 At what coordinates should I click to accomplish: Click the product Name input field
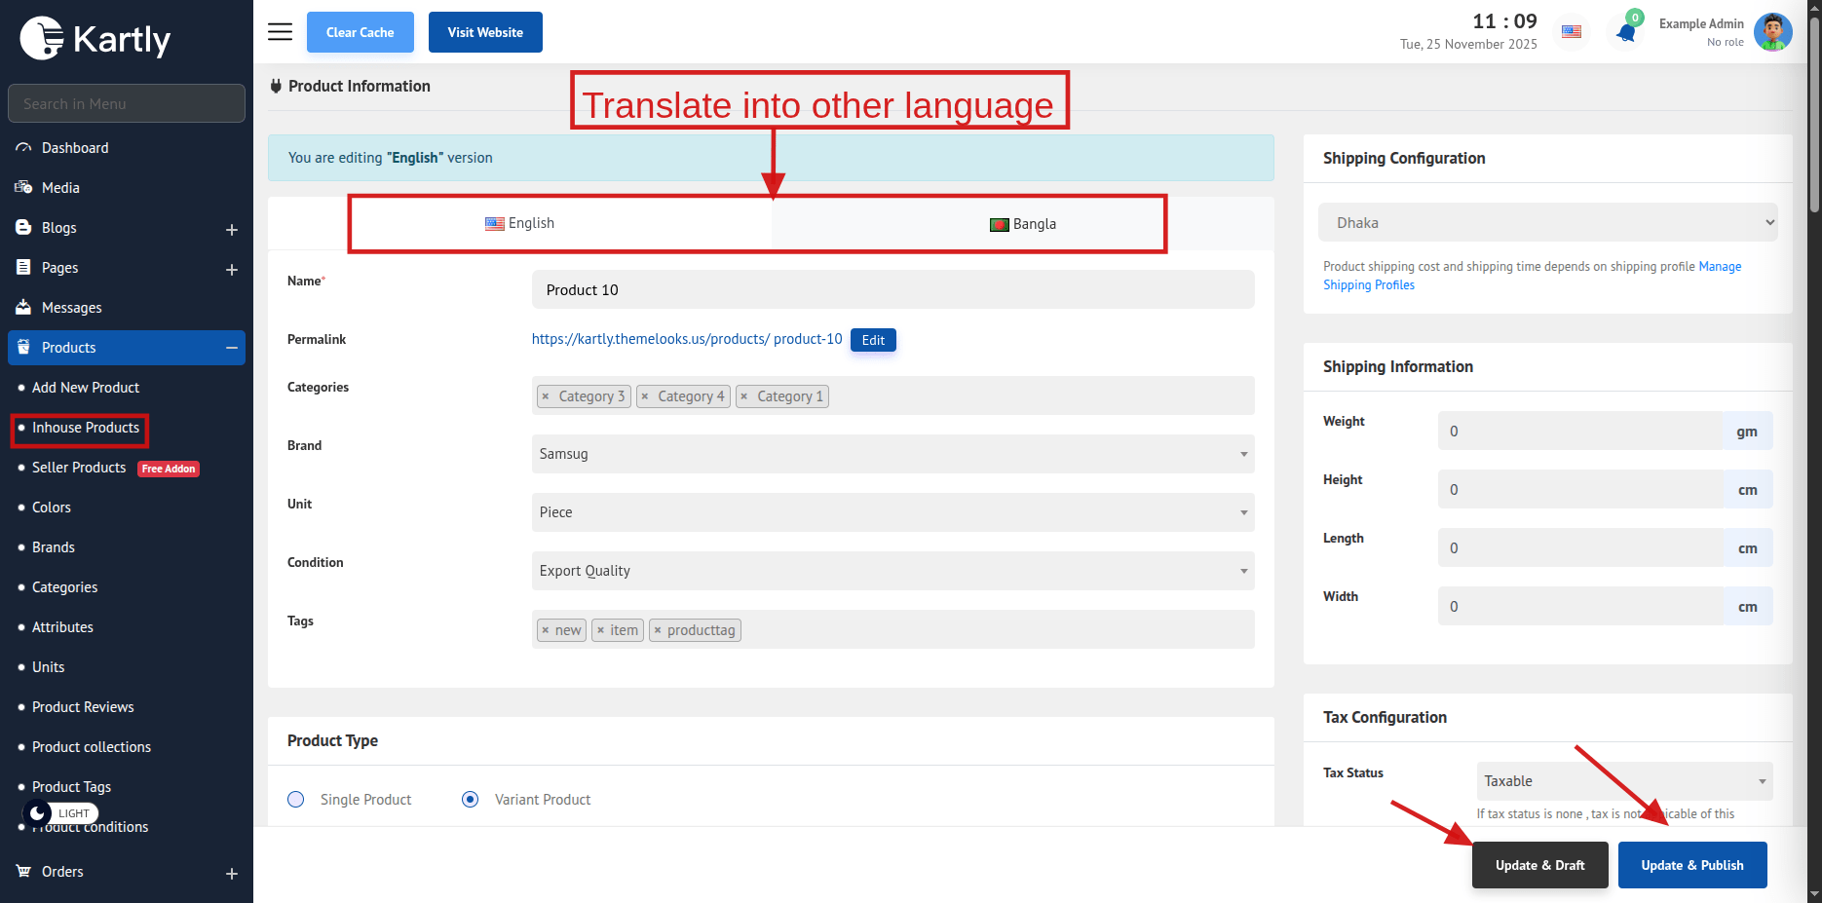tap(892, 290)
